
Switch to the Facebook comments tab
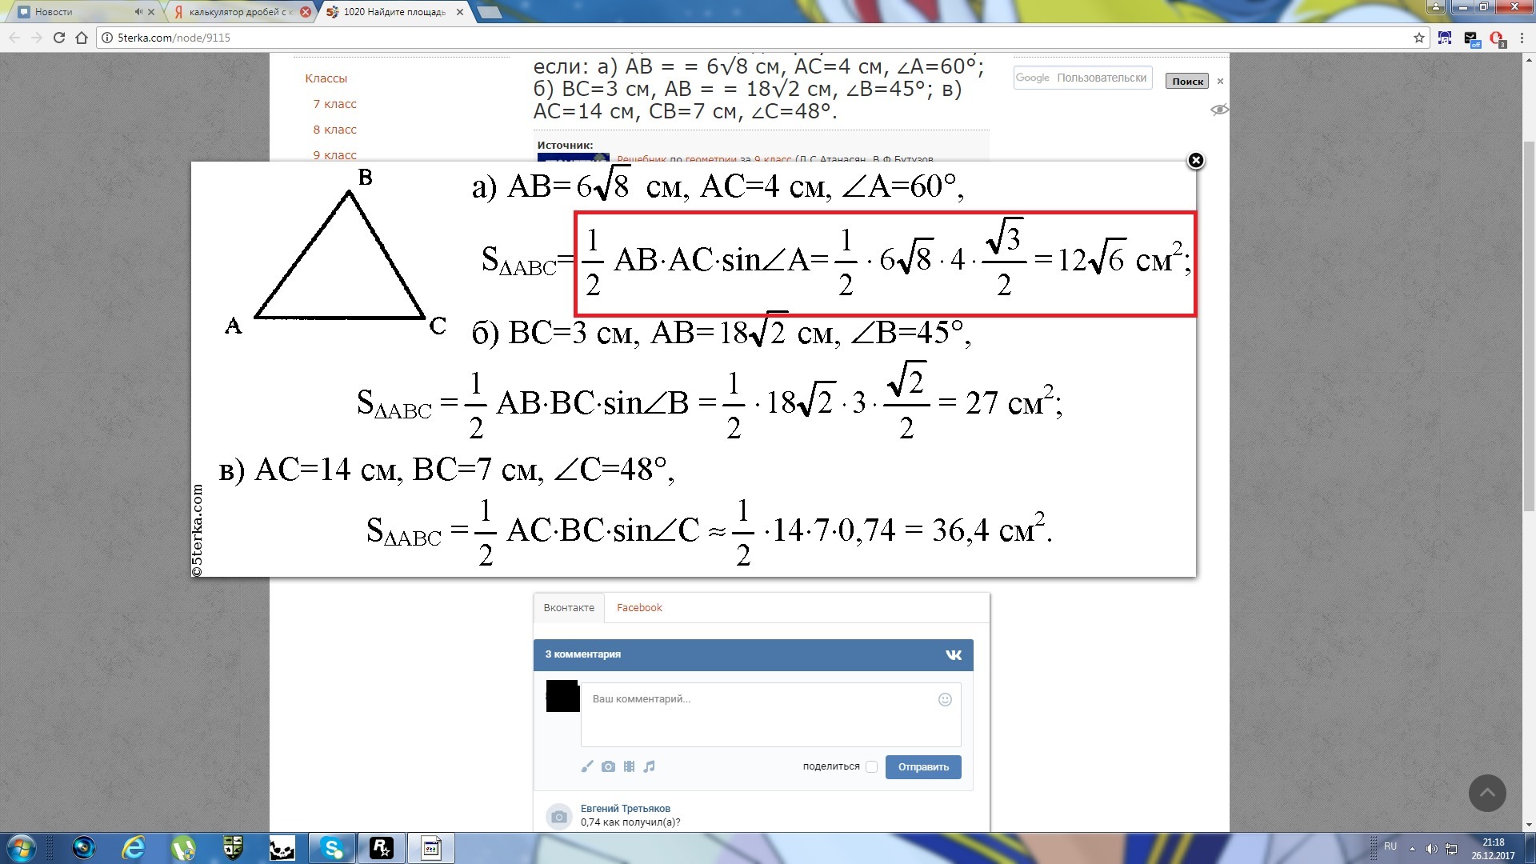coord(639,608)
